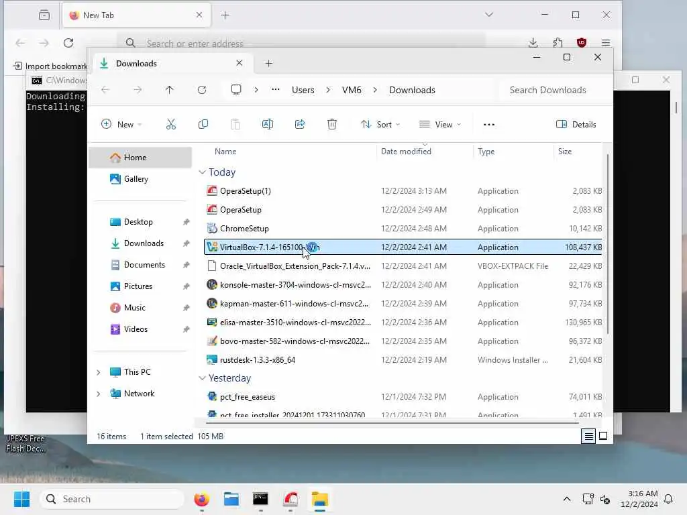The image size is (687, 515).
Task: Click the Share icon in Explorer toolbar
Action: point(300,124)
